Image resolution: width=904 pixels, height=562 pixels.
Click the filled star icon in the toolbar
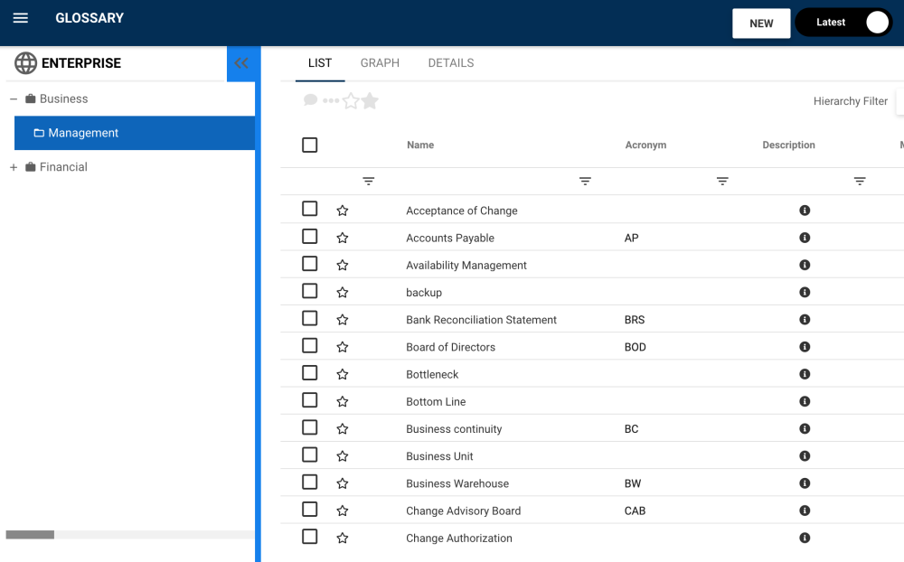(x=370, y=100)
